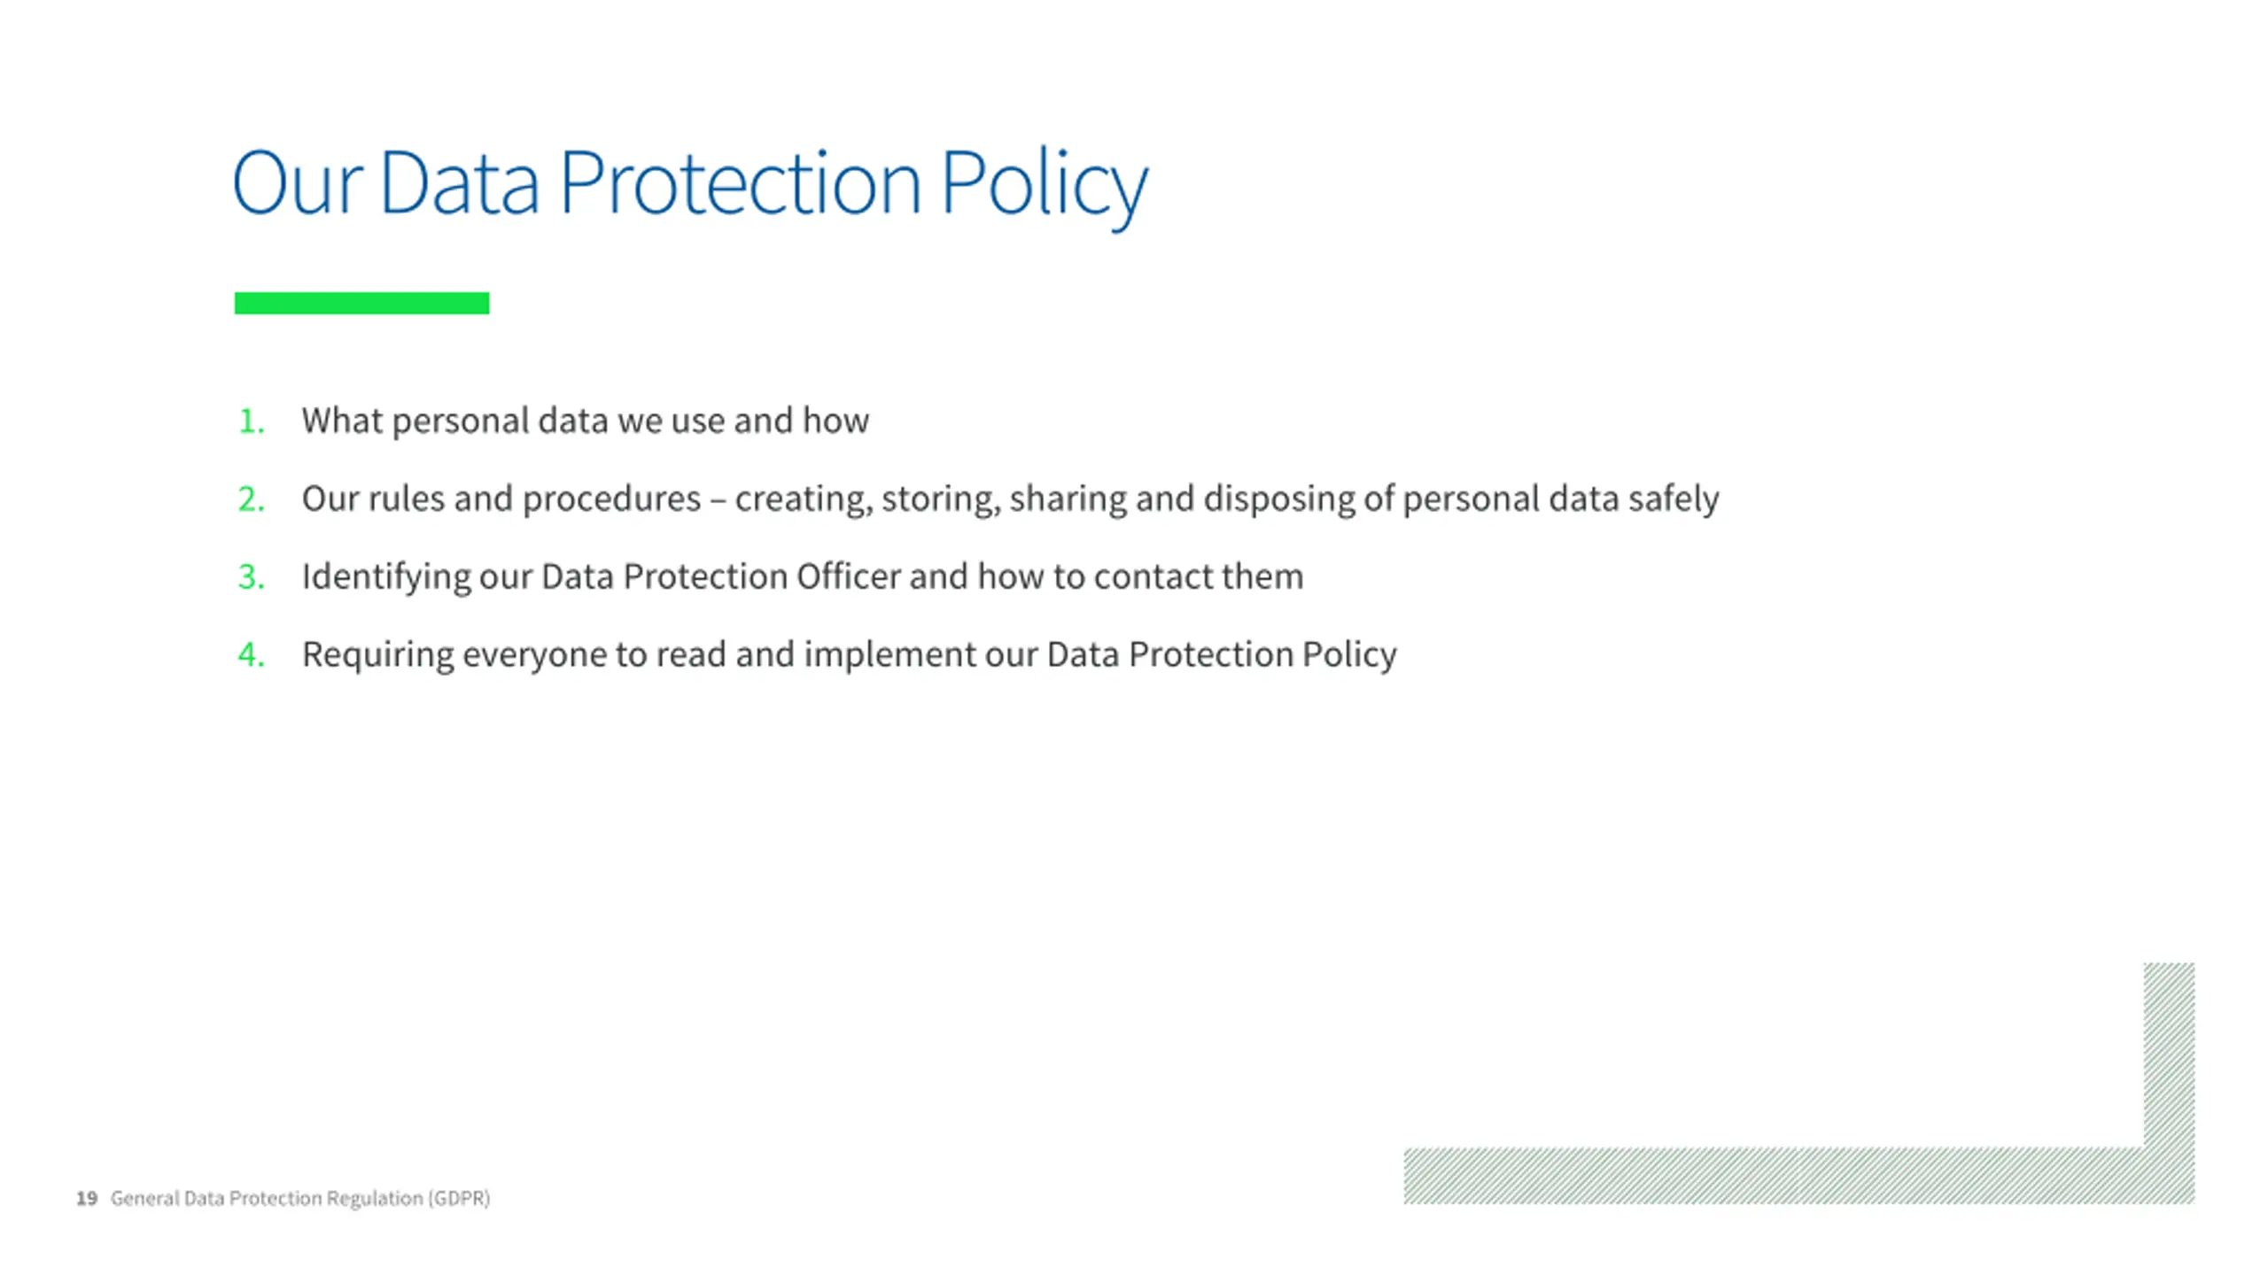The width and height of the screenshot is (2268, 1275).
Task: Click the slide number "19" in the footer
Action: (87, 1198)
